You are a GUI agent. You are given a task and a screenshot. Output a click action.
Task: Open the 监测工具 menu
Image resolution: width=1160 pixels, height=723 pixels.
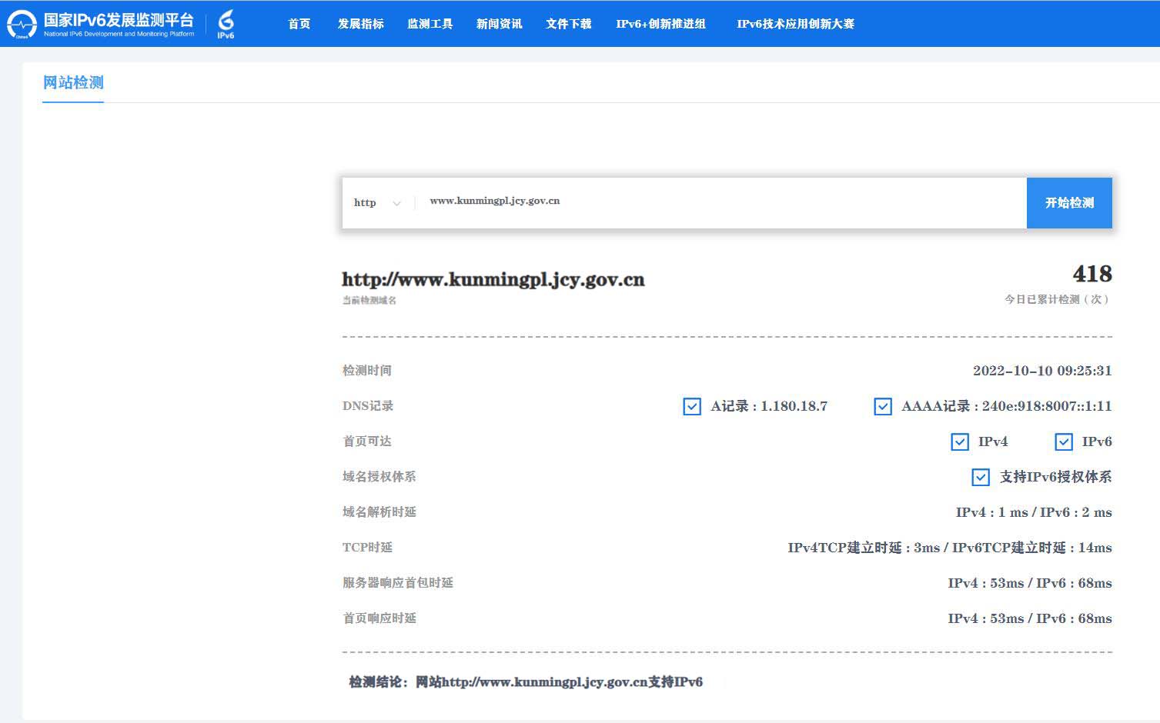430,24
